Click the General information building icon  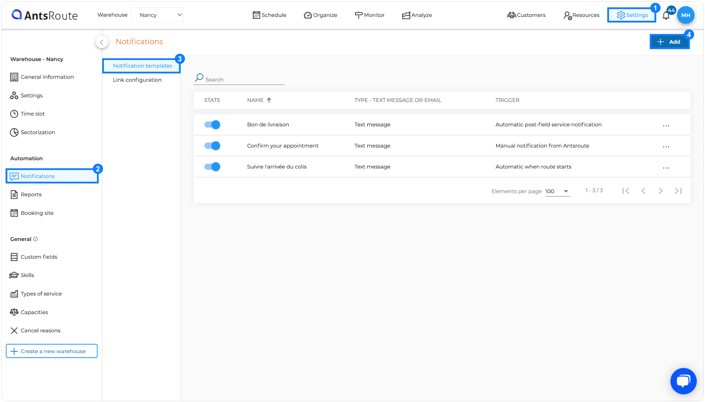14,77
